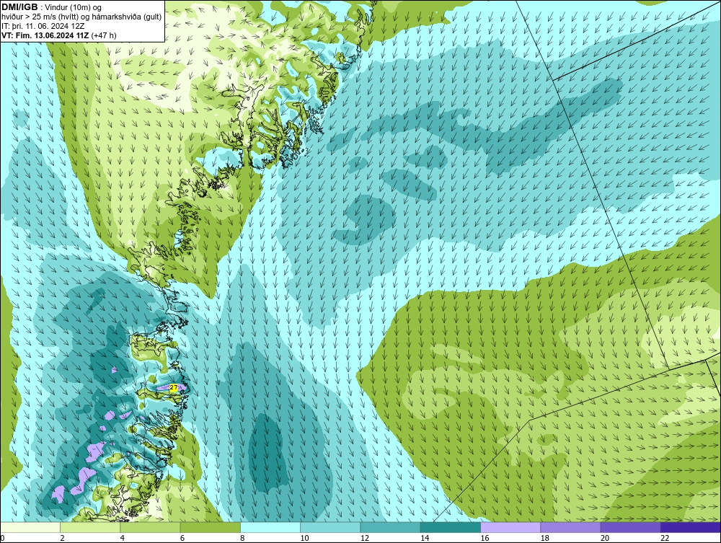721x543 pixels.
Task: Select the 0–2 m/s pale cream legend swatch
Action: [30, 527]
